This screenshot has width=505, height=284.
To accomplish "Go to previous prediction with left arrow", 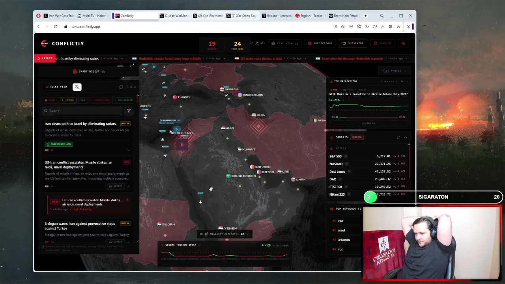I will point(382,81).
